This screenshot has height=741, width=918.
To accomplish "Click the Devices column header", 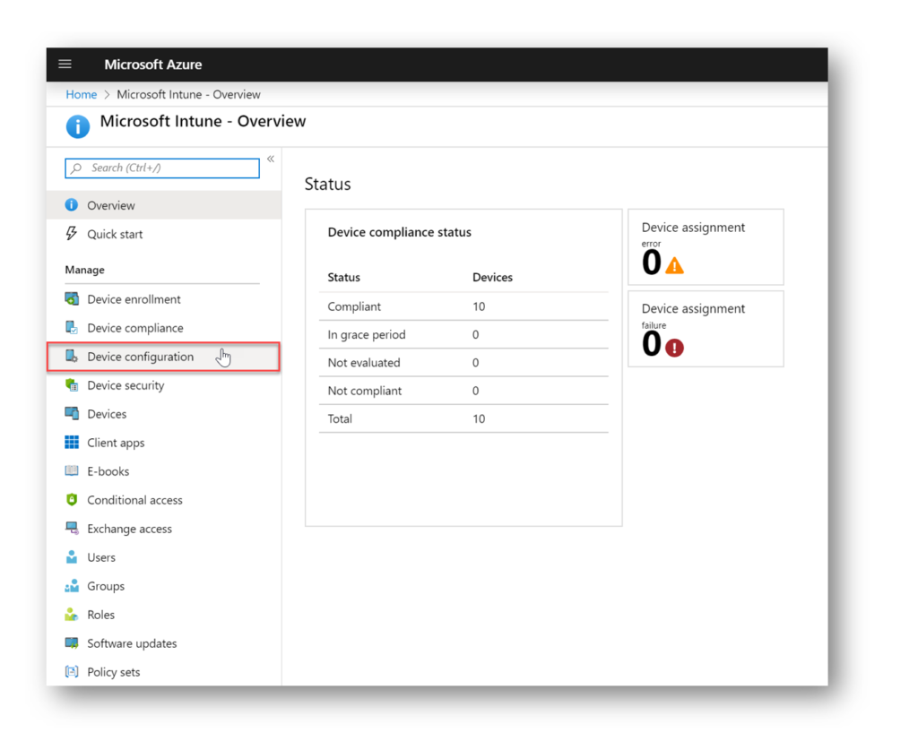I will coord(492,277).
